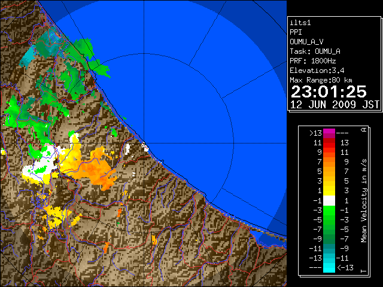This screenshot has width=383, height=287.
Task: Click the radar center on the coastline
Action: (x=144, y=143)
